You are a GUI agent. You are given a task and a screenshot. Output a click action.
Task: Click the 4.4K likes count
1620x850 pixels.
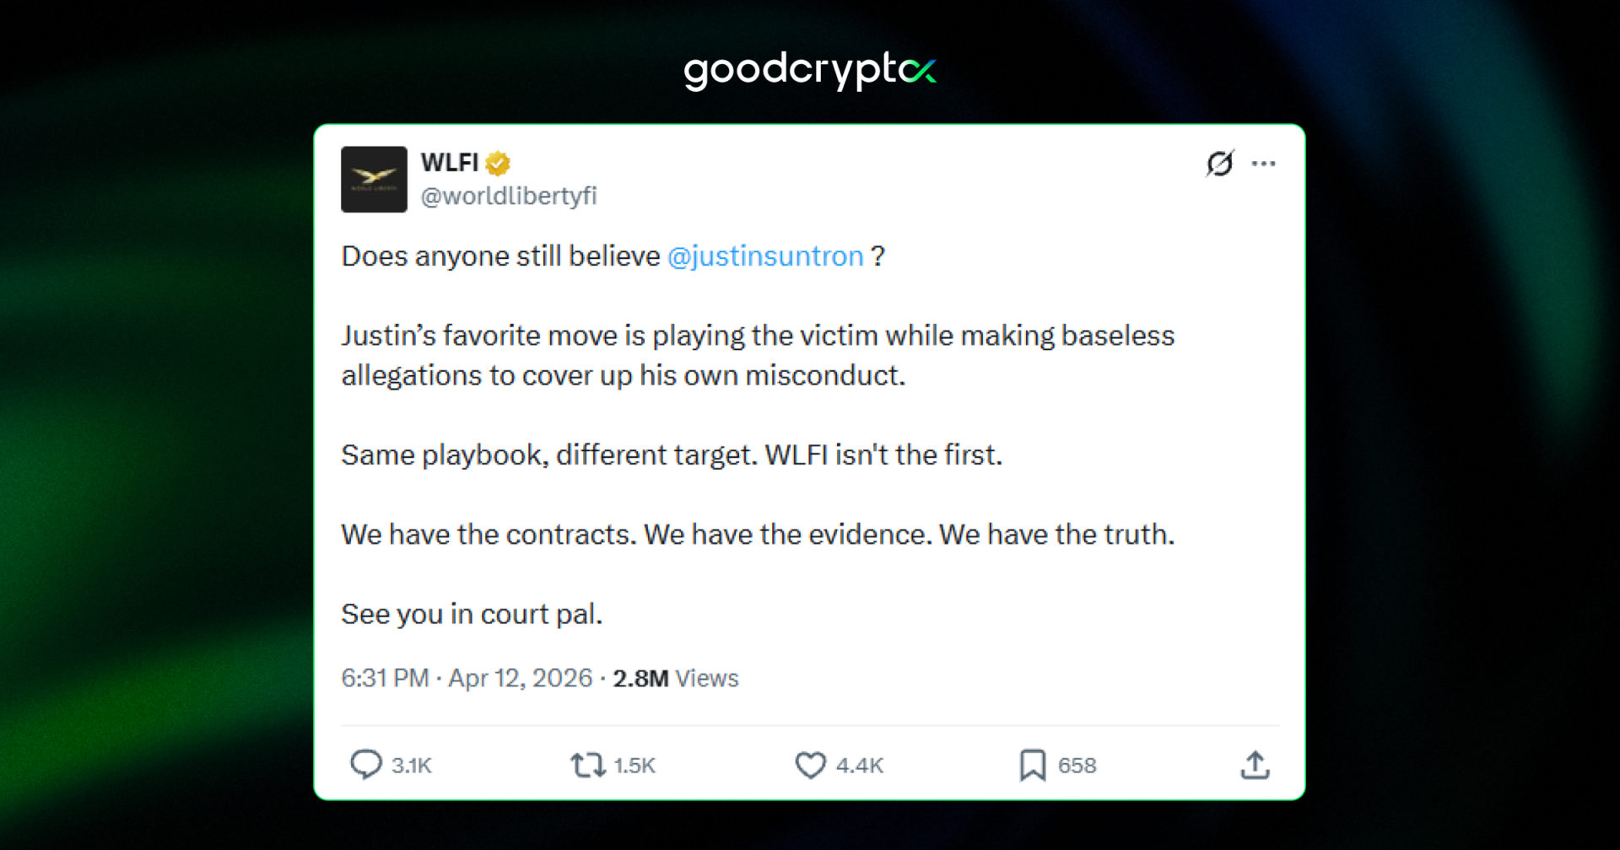click(x=860, y=766)
